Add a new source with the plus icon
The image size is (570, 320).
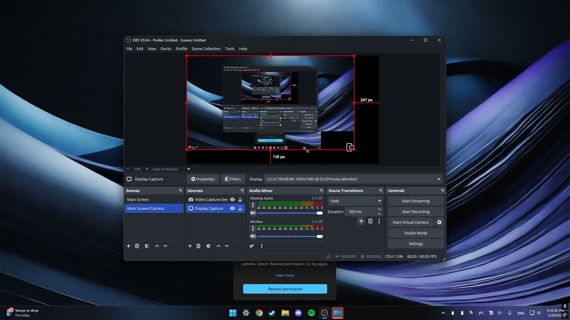[190, 246]
